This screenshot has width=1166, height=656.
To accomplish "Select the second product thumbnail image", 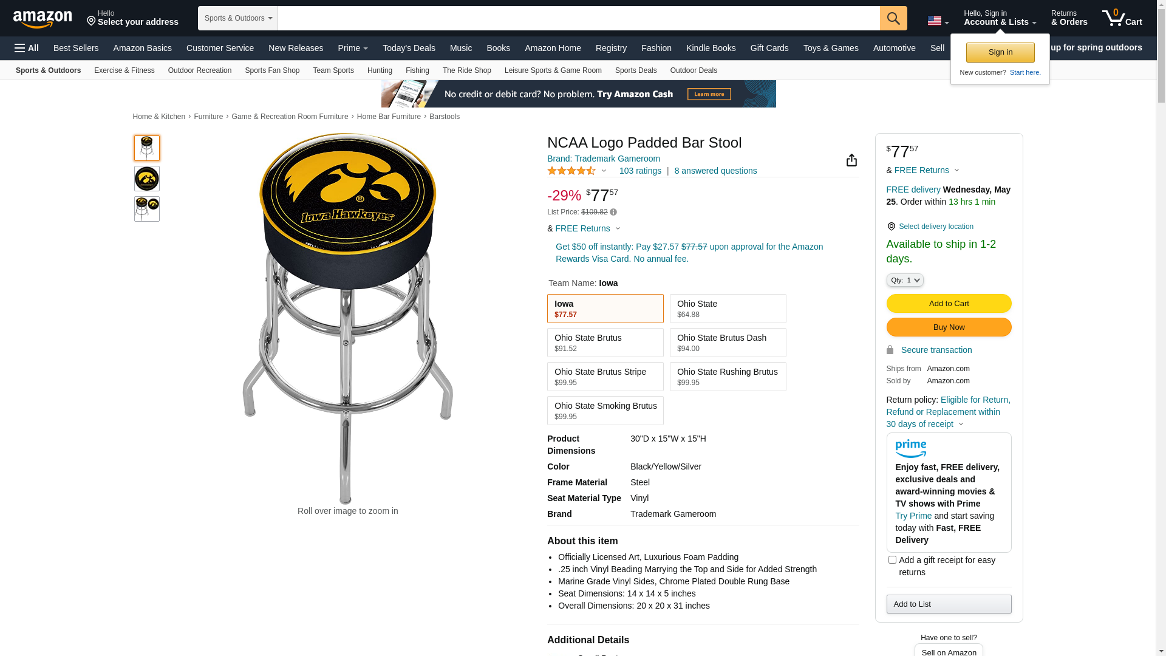I will (147, 179).
